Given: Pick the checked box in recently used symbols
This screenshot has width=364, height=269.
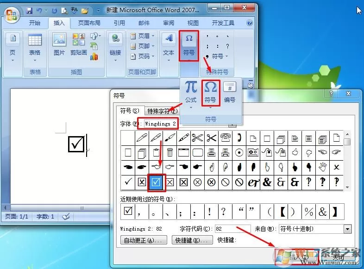Looking at the screenshot, I should point(128,212).
